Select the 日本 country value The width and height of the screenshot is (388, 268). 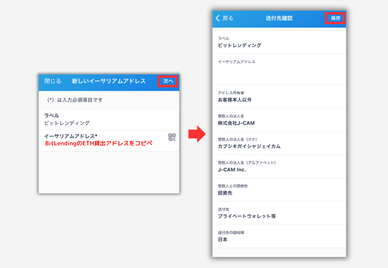(223, 239)
